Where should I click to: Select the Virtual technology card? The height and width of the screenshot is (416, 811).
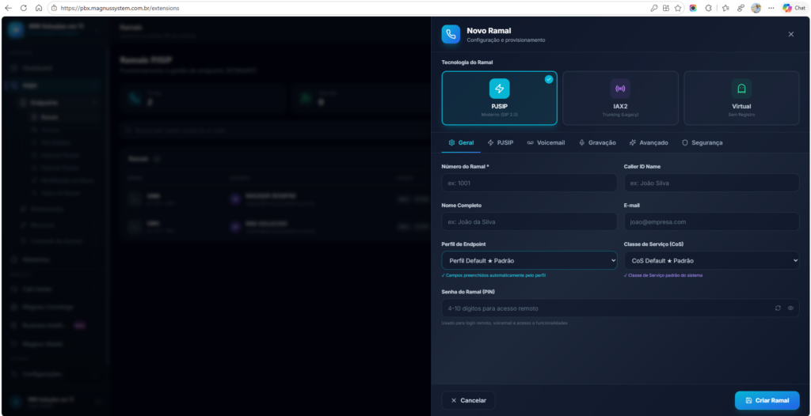tap(741, 98)
